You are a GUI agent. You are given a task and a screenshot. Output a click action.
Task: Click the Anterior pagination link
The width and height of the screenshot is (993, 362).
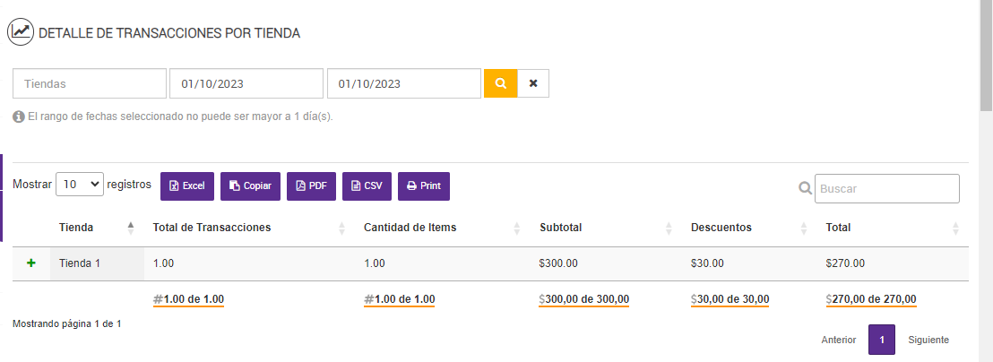click(x=839, y=340)
